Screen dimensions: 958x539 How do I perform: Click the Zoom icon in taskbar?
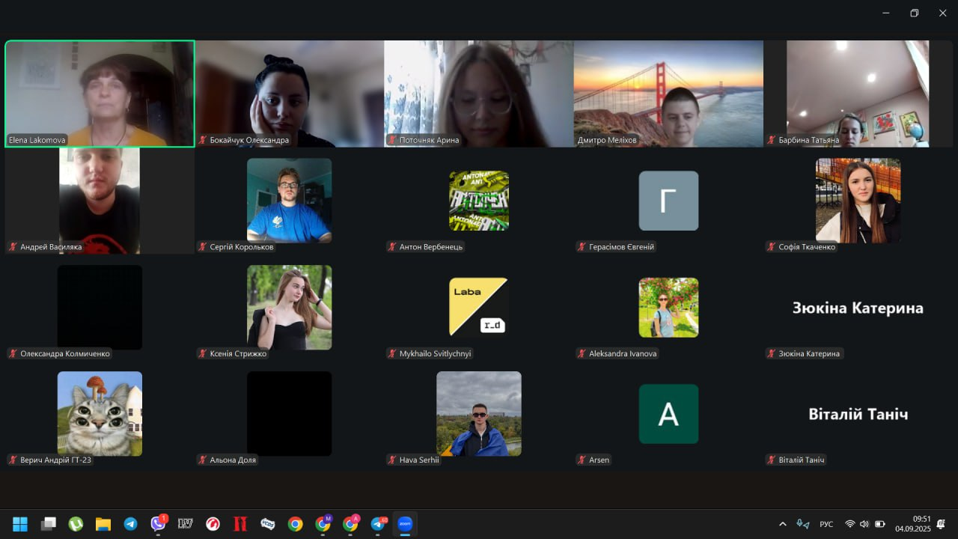point(405,524)
